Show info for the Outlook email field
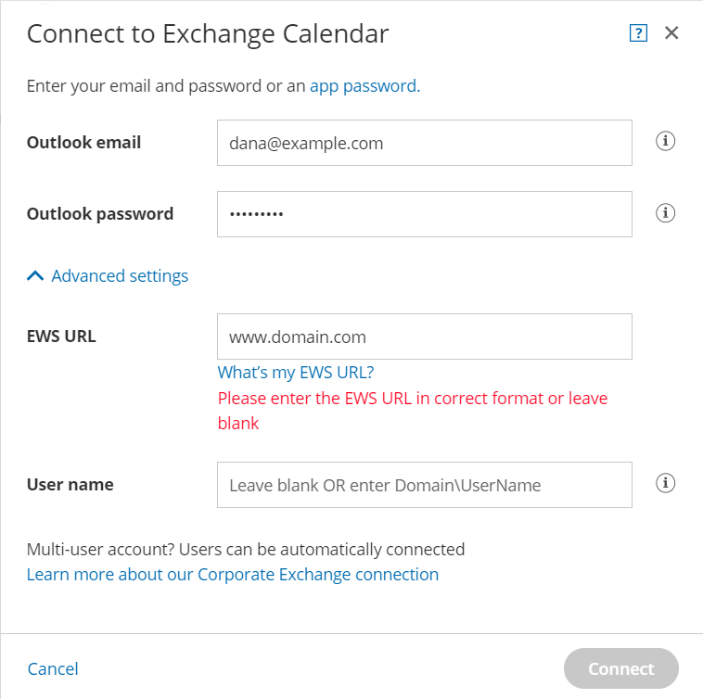The height and width of the screenshot is (699, 703). coord(665,142)
